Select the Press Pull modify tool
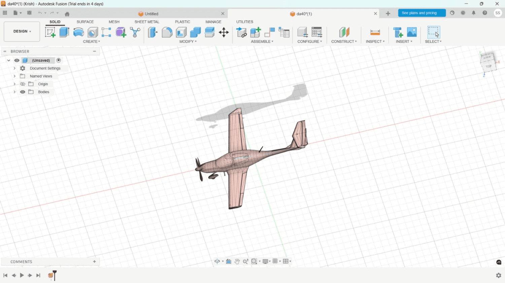 coord(153,32)
